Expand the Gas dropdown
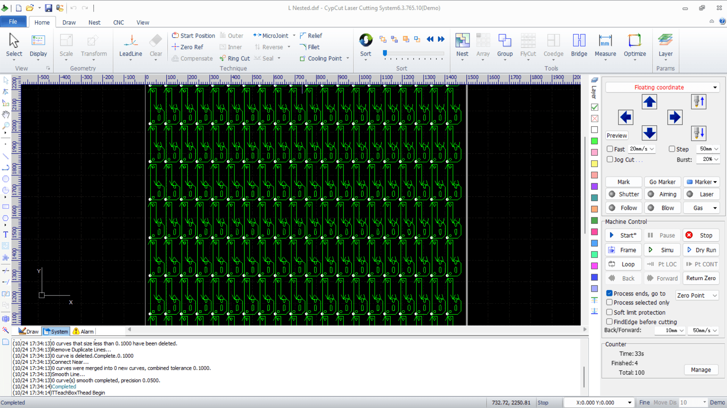Image resolution: width=727 pixels, height=408 pixels. pyautogui.click(x=702, y=208)
